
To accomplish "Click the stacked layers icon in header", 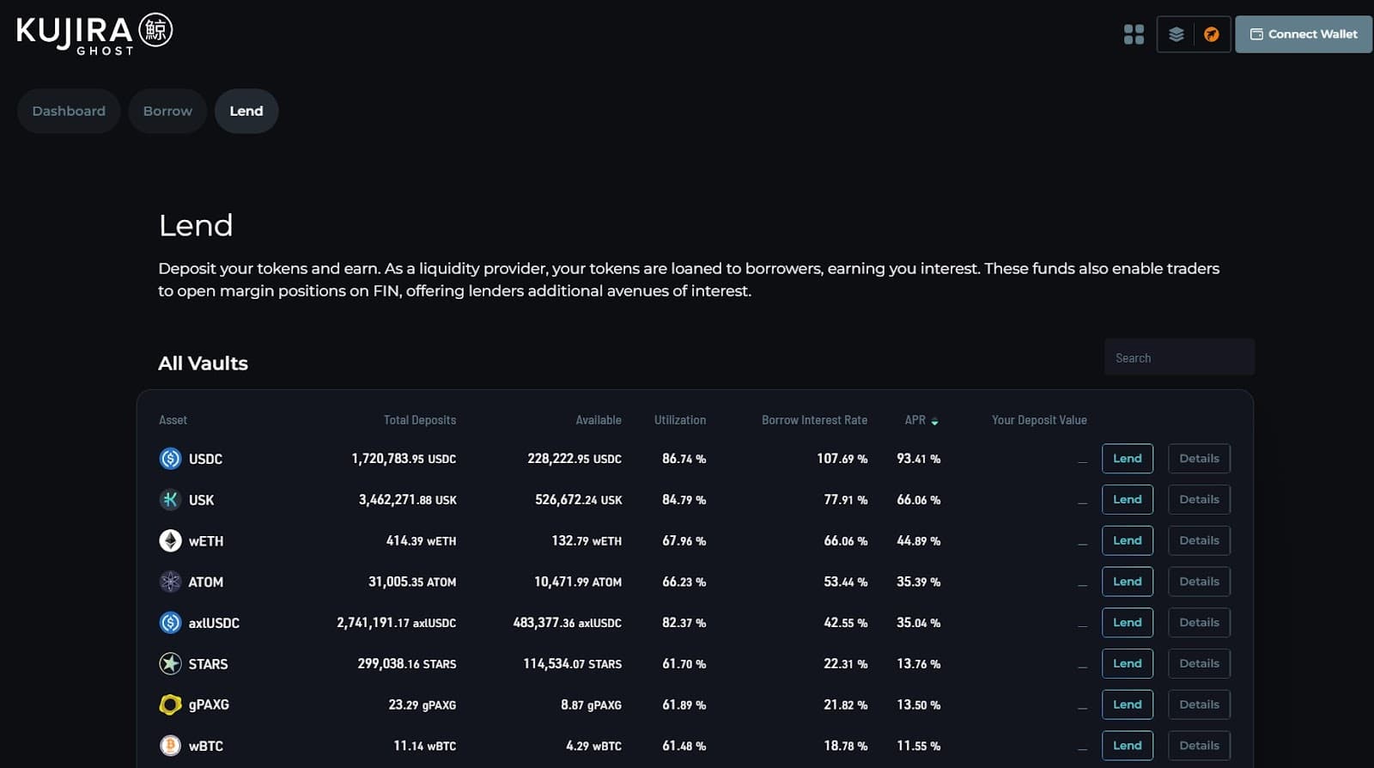I will click(1176, 34).
